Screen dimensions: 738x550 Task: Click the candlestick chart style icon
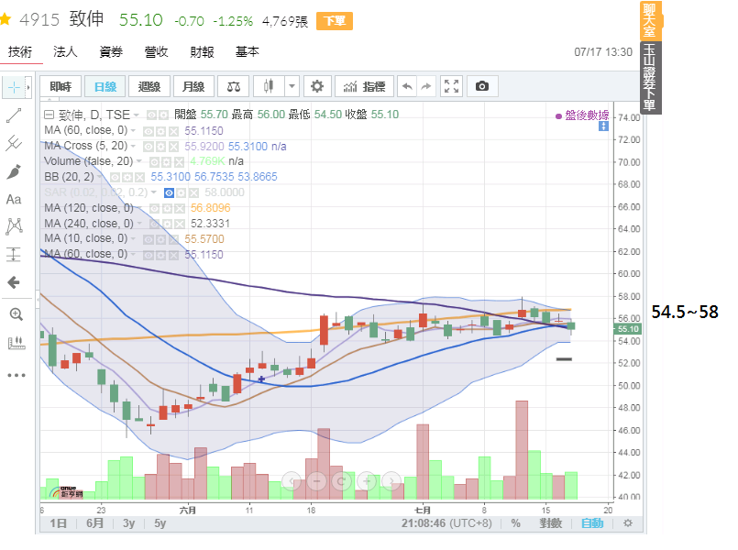pyautogui.click(x=269, y=86)
